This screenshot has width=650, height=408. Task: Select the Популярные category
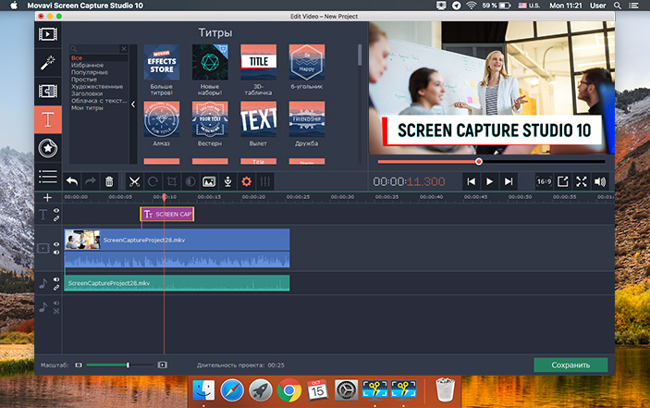coord(90,72)
